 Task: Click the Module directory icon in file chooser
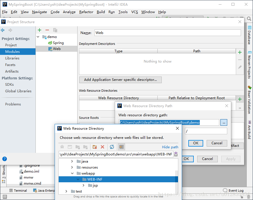tap(85, 147)
